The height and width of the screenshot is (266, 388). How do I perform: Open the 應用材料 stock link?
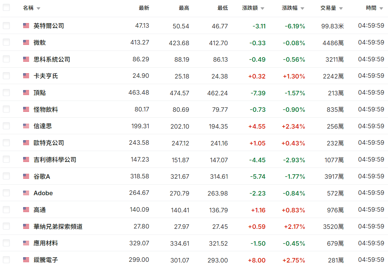(46, 243)
